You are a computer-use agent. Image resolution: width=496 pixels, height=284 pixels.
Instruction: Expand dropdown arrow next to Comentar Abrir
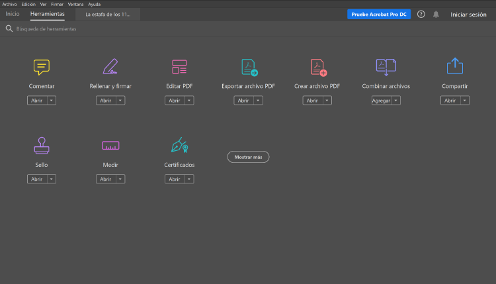52,101
